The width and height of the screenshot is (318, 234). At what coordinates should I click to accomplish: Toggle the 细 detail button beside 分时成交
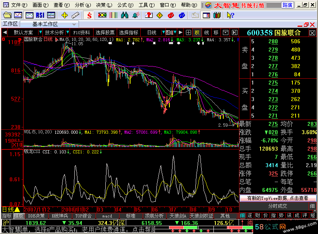(312, 206)
